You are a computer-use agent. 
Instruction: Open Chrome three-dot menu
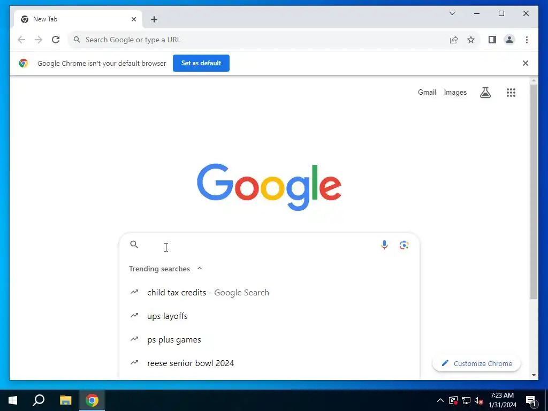[x=527, y=40]
